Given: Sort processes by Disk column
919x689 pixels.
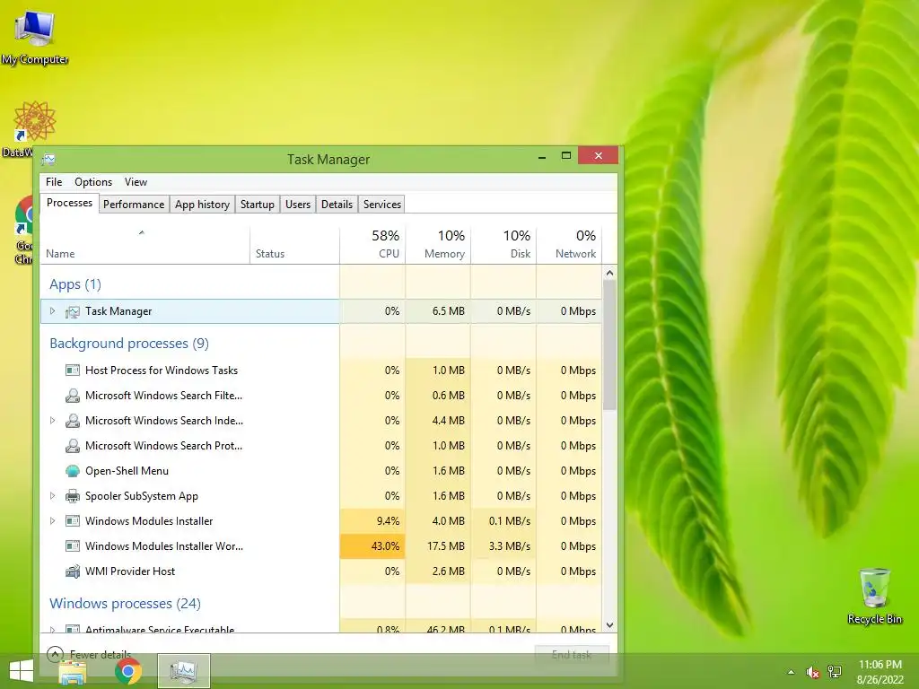Looking at the screenshot, I should point(504,244).
